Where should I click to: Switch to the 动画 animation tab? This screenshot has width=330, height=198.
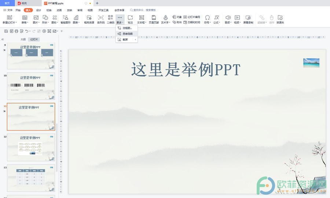(59, 10)
